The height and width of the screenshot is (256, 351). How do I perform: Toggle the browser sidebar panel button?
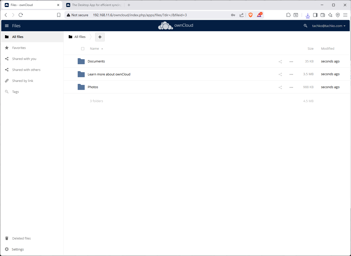tap(315, 15)
